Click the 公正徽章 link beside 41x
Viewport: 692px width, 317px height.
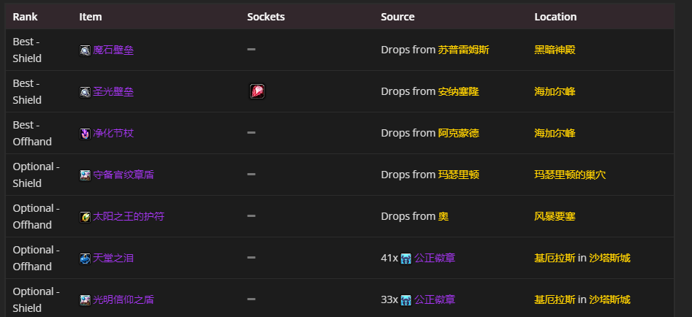click(x=435, y=259)
